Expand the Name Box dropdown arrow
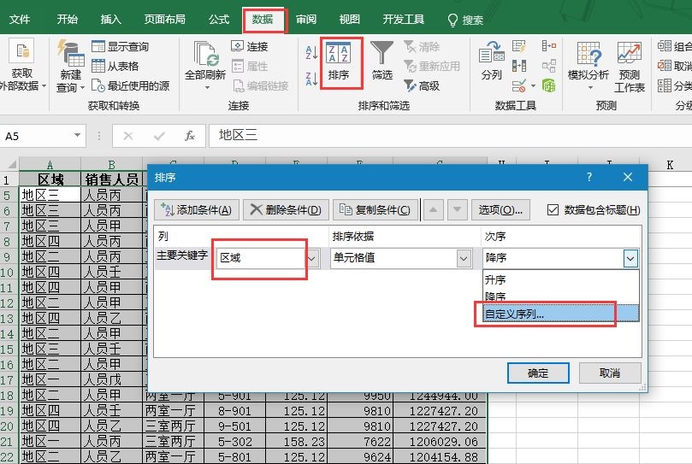 (x=77, y=135)
